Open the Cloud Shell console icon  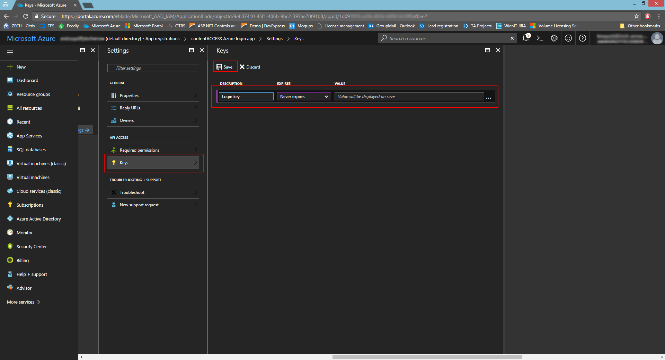(x=540, y=38)
